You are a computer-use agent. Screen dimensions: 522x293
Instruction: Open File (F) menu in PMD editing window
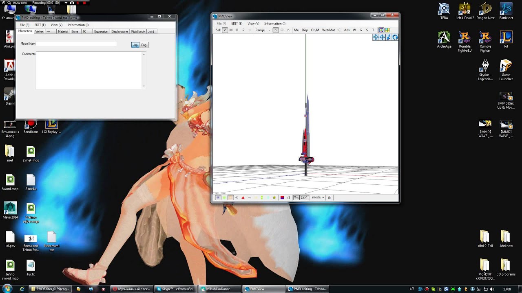pos(24,25)
